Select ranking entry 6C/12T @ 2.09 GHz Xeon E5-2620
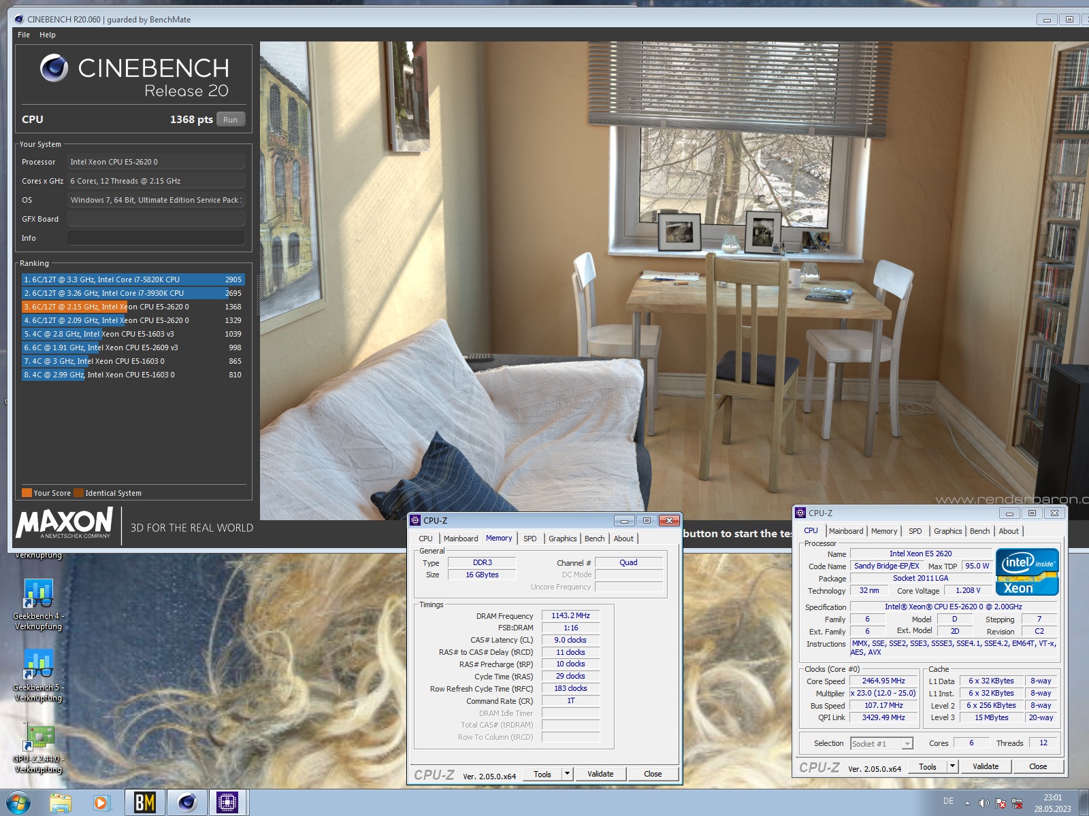Screen dimensions: 1089x816 point(133,320)
